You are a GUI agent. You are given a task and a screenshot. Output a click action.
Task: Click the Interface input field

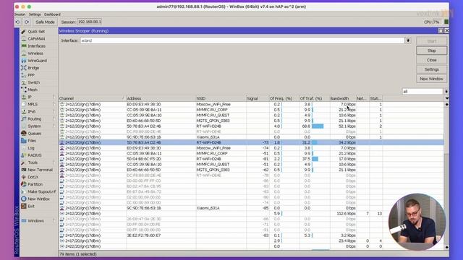tap(242, 40)
